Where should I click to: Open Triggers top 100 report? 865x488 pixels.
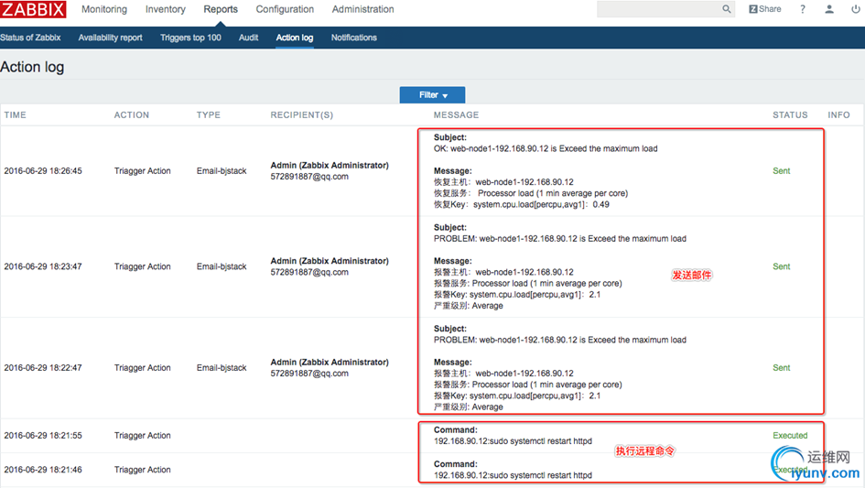[x=190, y=38]
